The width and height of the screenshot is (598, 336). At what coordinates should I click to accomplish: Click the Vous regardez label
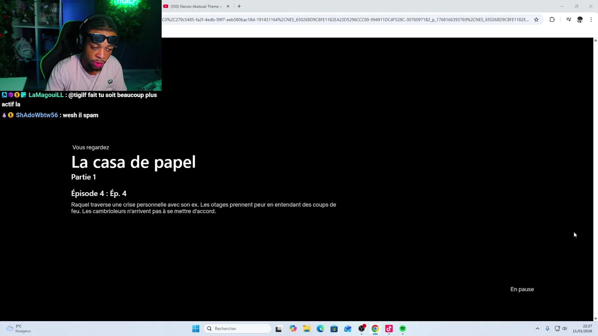(x=91, y=147)
